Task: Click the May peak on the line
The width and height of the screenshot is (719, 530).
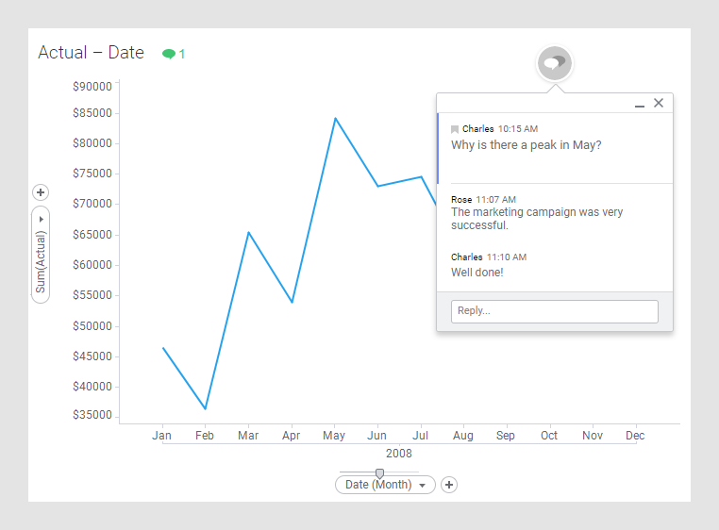Action: tap(334, 119)
